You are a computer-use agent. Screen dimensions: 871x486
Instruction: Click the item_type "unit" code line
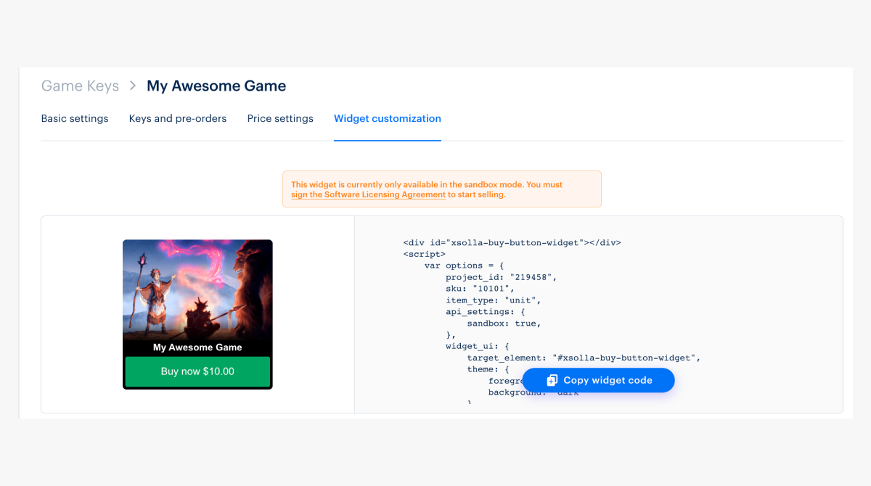(494, 300)
